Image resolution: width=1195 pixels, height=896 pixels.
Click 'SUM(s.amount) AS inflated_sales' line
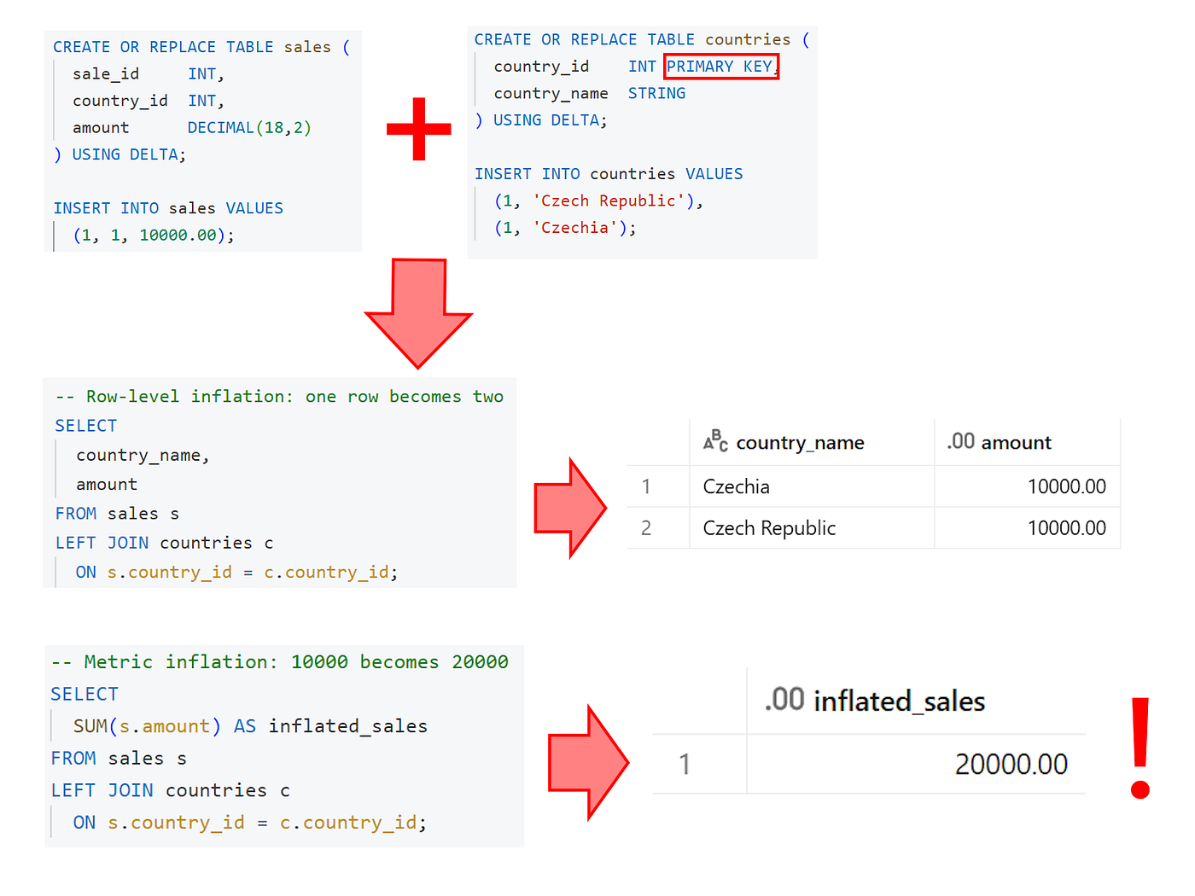[250, 726]
